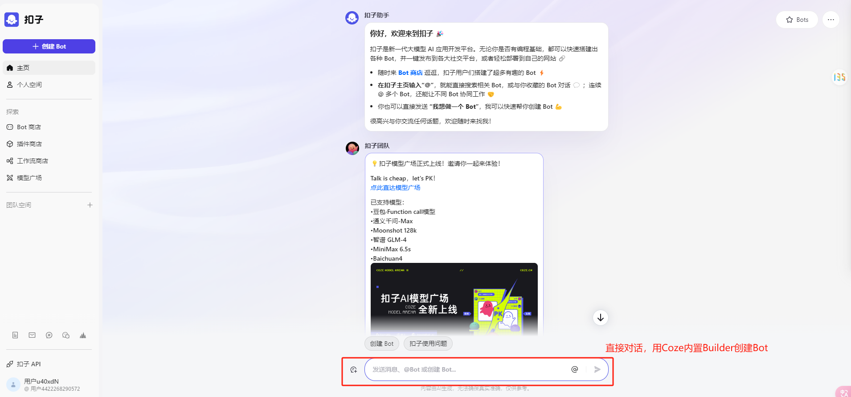Screen dimensions: 851x397
Task: Click the @ mention Bot icon
Action: 575,369
